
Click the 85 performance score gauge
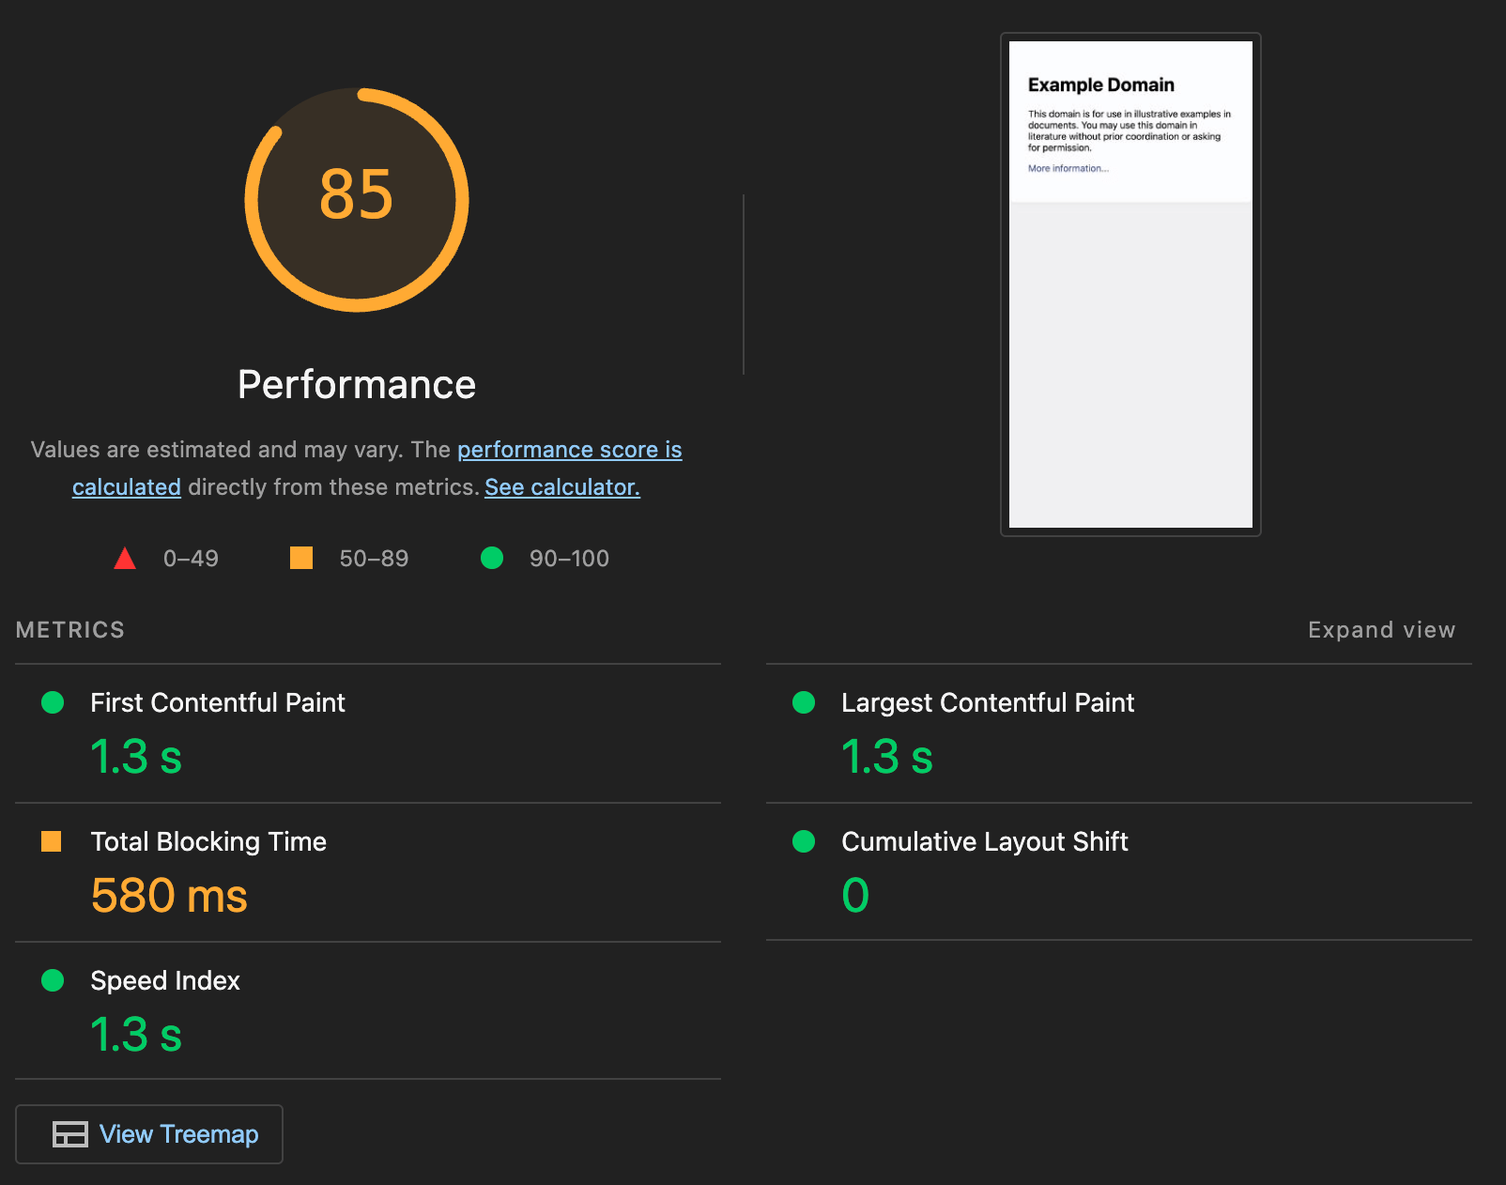357,199
